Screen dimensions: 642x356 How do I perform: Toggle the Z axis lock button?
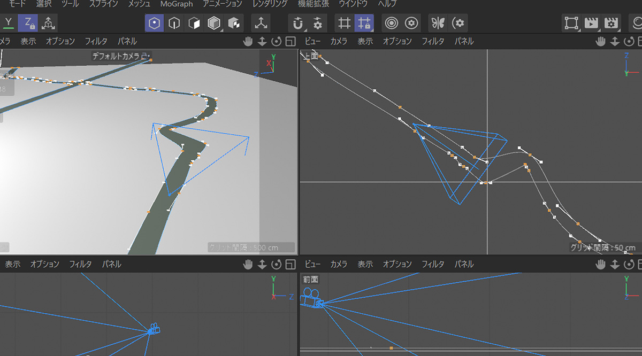(x=28, y=23)
